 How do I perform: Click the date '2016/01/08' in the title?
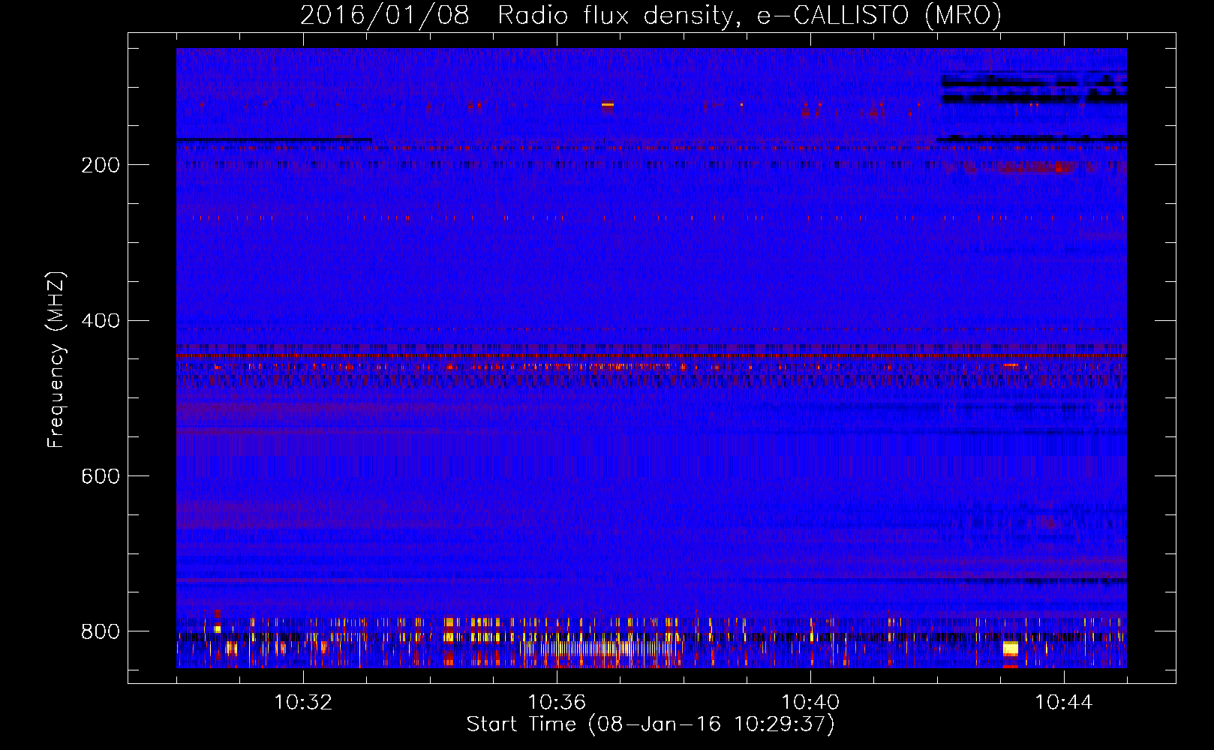(385, 16)
